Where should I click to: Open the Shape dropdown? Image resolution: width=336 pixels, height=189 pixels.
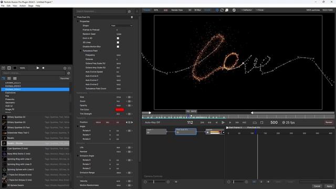click(121, 26)
